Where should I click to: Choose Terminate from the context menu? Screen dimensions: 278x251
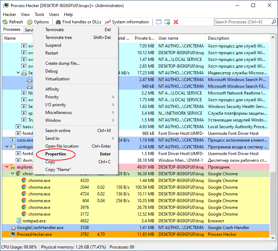(x=76, y=30)
